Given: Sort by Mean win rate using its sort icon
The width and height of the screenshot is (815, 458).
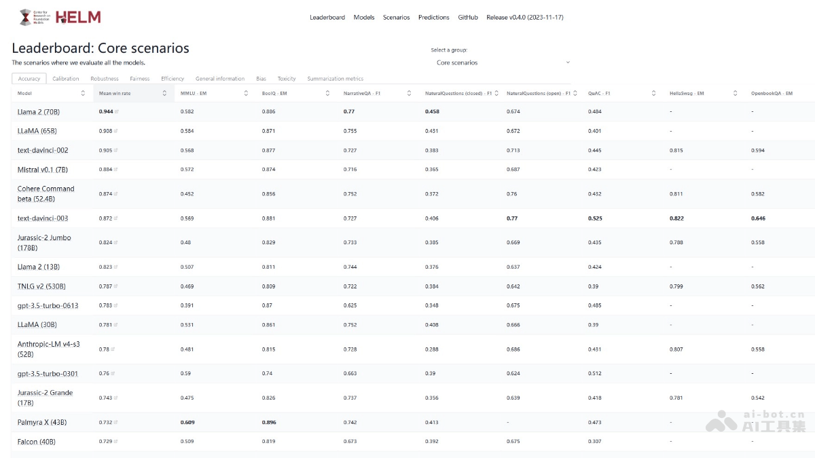Looking at the screenshot, I should tap(164, 93).
